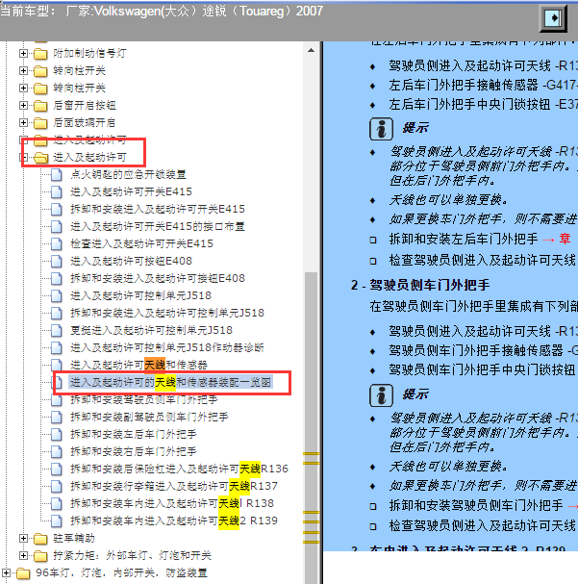Click the arrow panel toggle button top right
The width and height of the screenshot is (578, 584).
[x=553, y=18]
